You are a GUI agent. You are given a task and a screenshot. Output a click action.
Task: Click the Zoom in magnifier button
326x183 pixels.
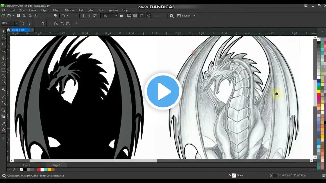(22, 23)
